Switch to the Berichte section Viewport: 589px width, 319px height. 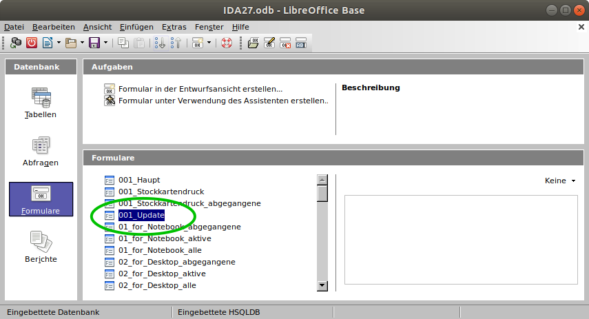point(41,247)
